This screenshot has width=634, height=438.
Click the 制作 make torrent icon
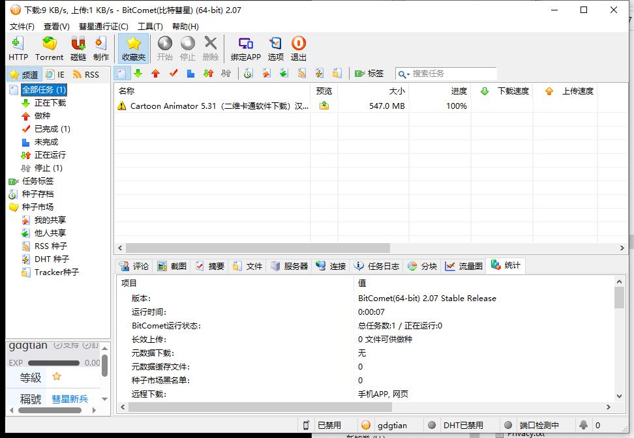point(101,48)
